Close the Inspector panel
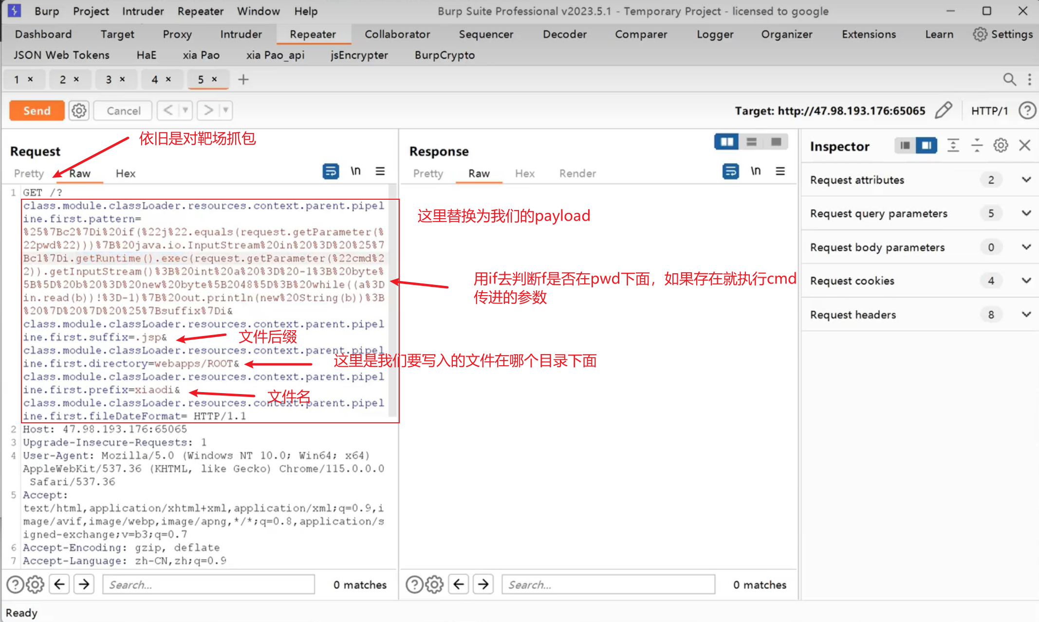This screenshot has height=622, width=1039. click(x=1025, y=146)
